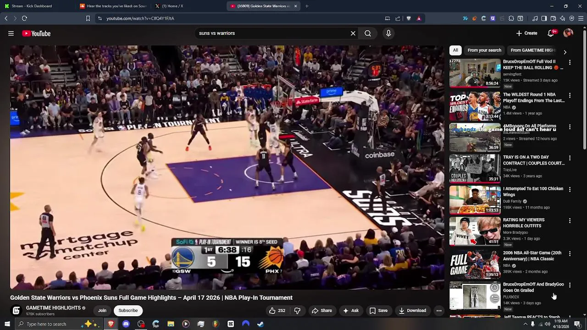Subscribe to GAMETIME HIGHLIGHTS
Viewport: 587px width, 330px height.
128,311
